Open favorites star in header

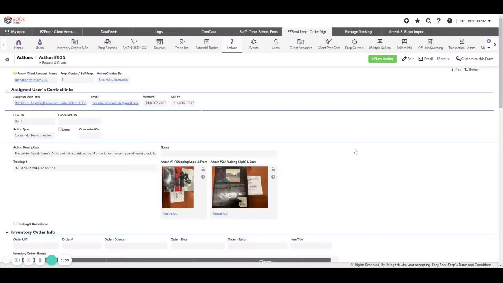(417, 21)
